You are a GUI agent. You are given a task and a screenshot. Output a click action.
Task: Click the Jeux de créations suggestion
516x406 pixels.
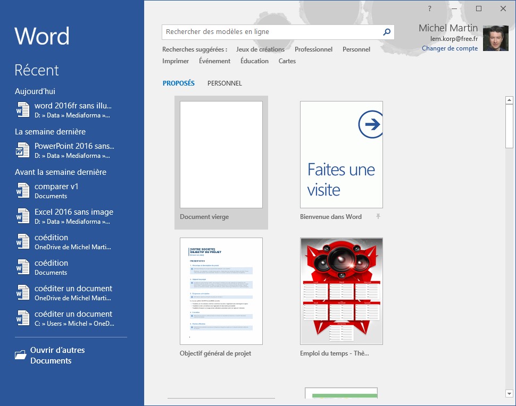pos(260,49)
